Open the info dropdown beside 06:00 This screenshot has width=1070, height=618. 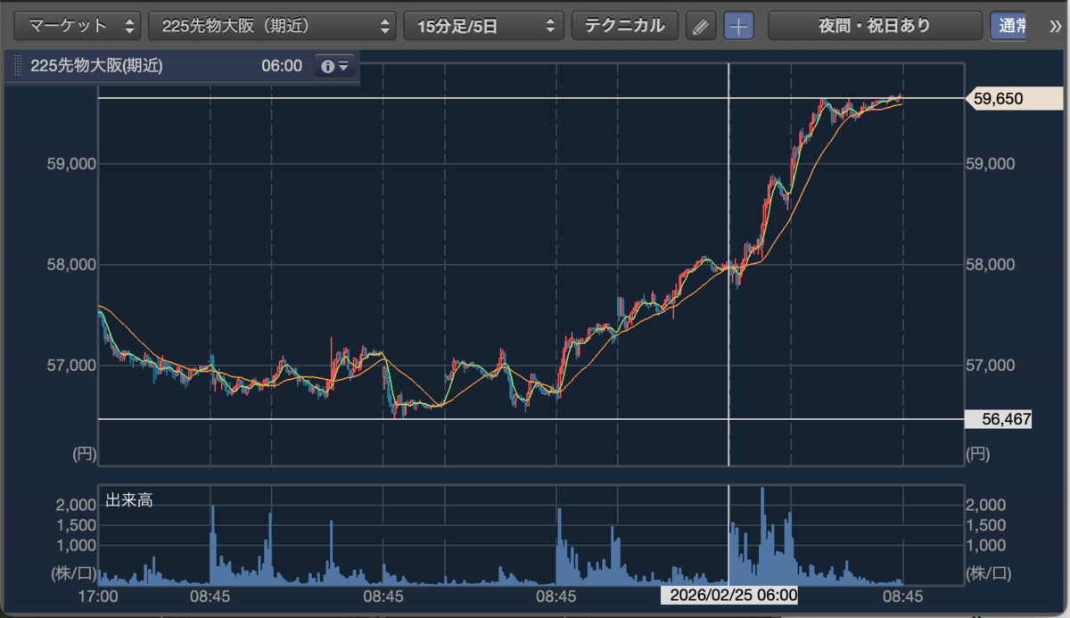pyautogui.click(x=335, y=66)
